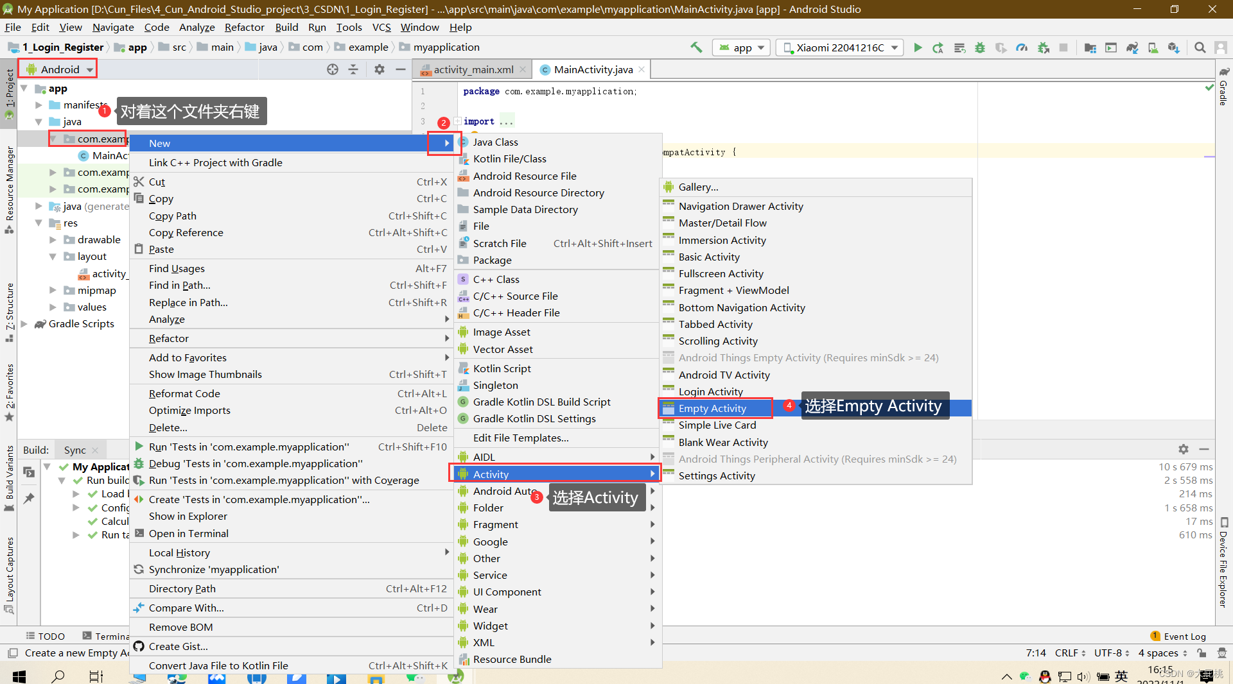
Task: Click Copy Path in context menu
Action: click(291, 216)
